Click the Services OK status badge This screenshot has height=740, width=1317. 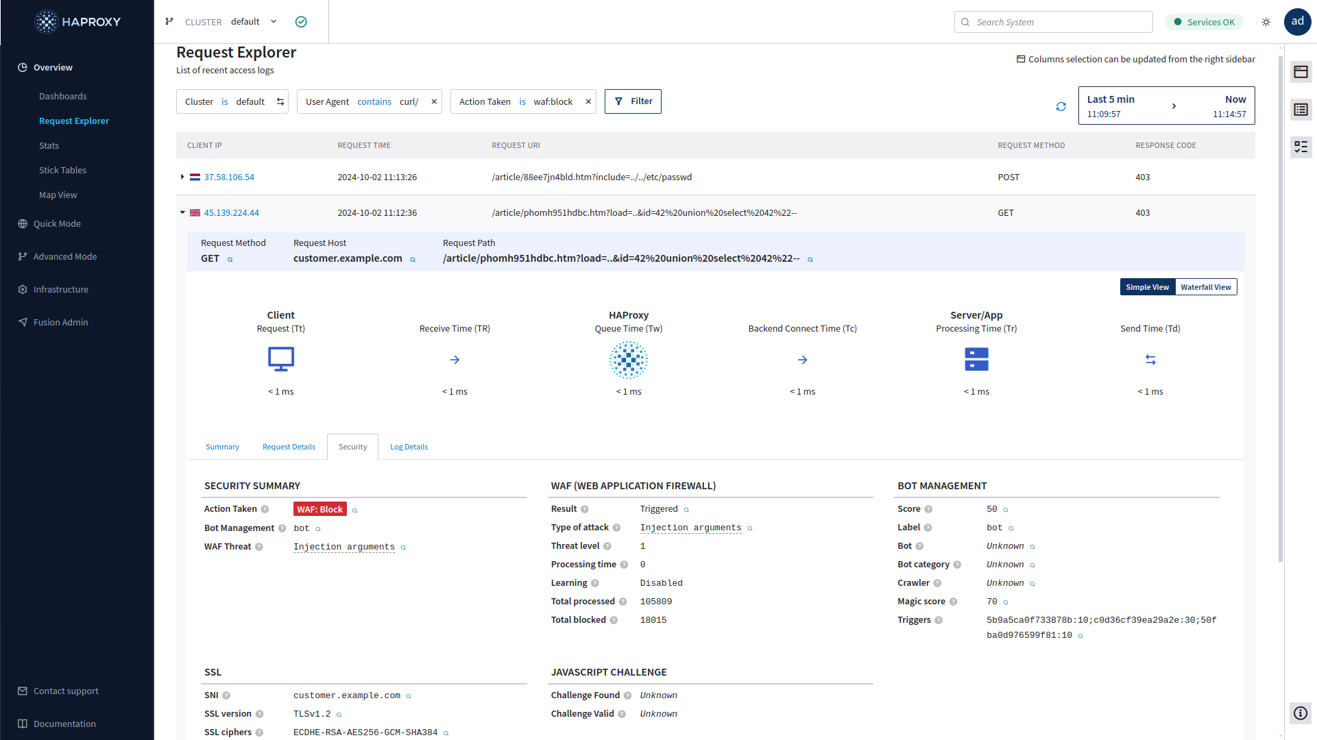click(1204, 22)
